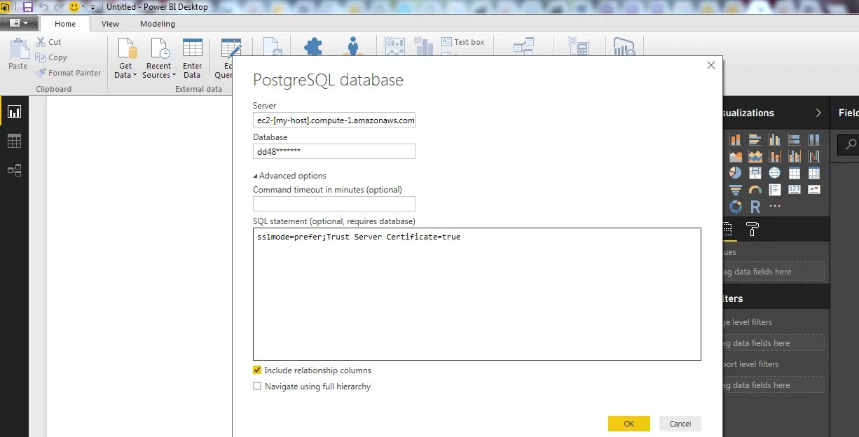
Task: Click the Undo arrow in title bar
Action: click(43, 6)
